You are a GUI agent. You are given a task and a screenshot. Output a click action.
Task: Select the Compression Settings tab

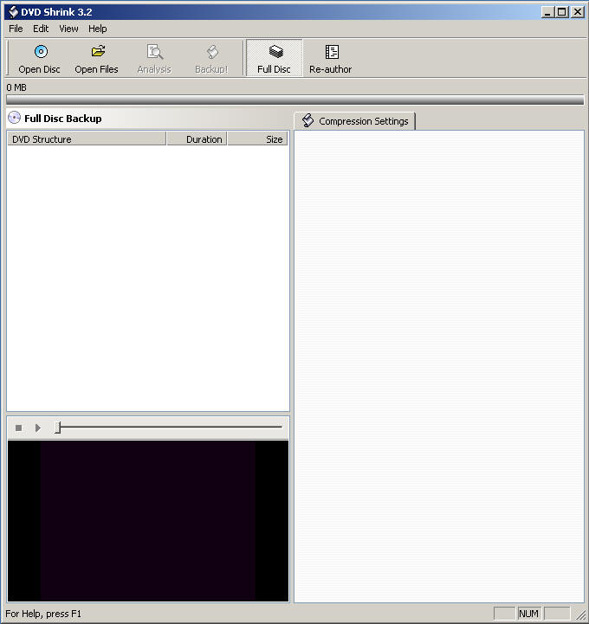(354, 121)
